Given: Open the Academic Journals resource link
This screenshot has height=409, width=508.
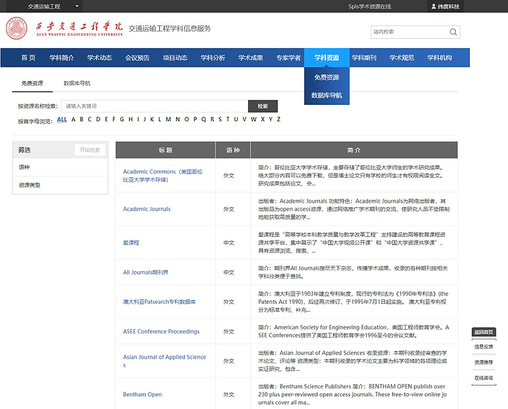Looking at the screenshot, I should (x=147, y=209).
